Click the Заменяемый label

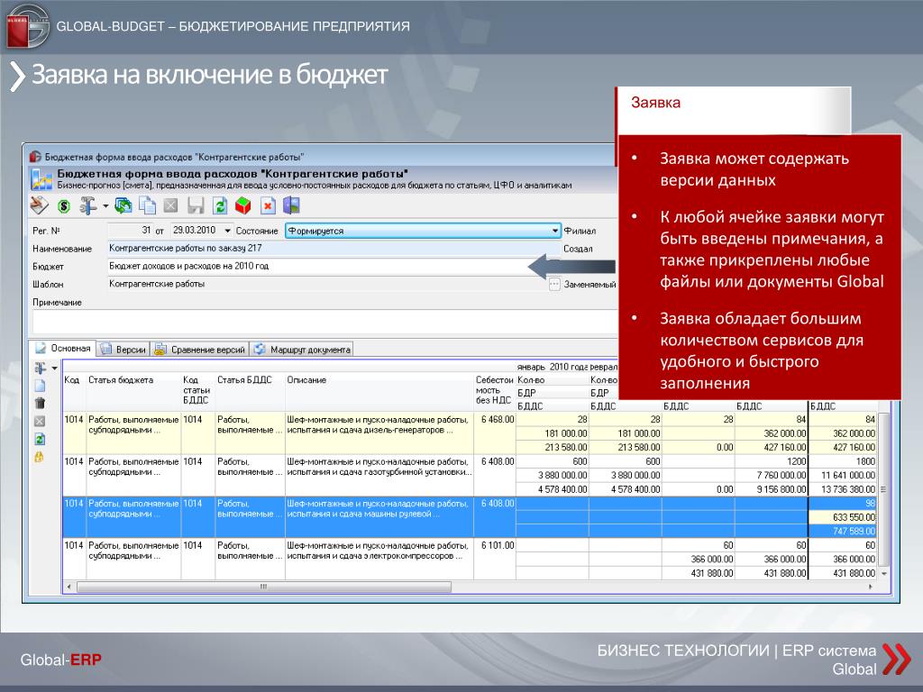click(x=589, y=284)
